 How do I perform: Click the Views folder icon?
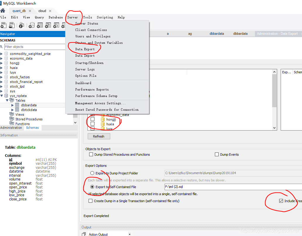click(12, 114)
